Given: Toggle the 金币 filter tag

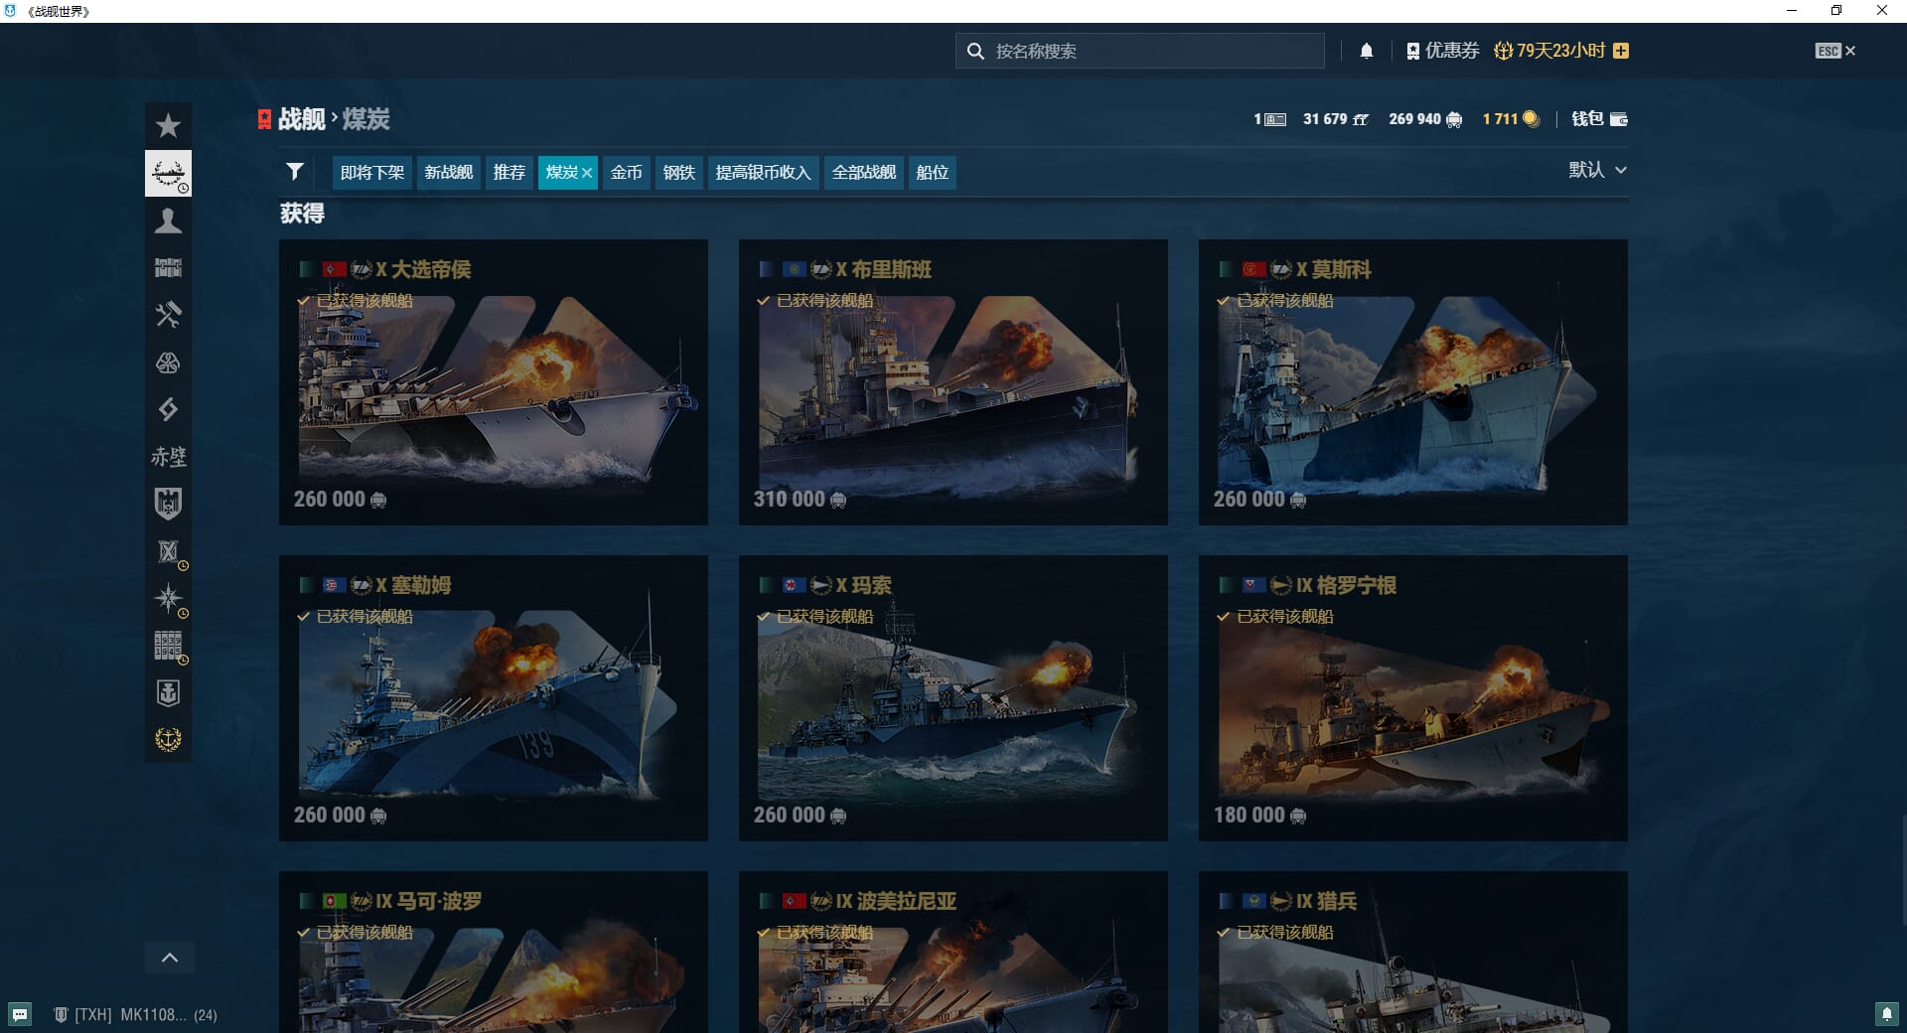Looking at the screenshot, I should pos(626,173).
